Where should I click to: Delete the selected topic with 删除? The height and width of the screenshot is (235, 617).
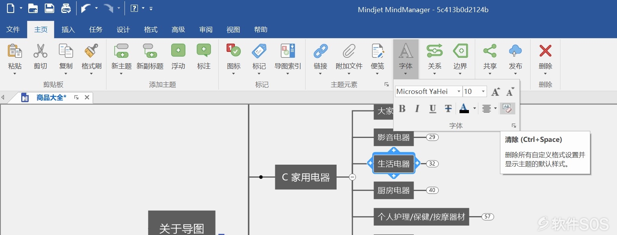545,58
